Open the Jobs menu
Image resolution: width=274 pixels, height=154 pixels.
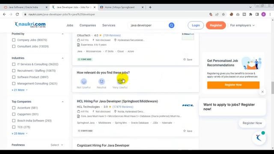70,25
